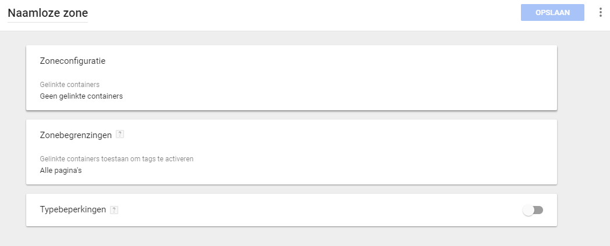Screen dimensions: 610x246
Task: Click the gray background below the cards
Action: click(292, 236)
